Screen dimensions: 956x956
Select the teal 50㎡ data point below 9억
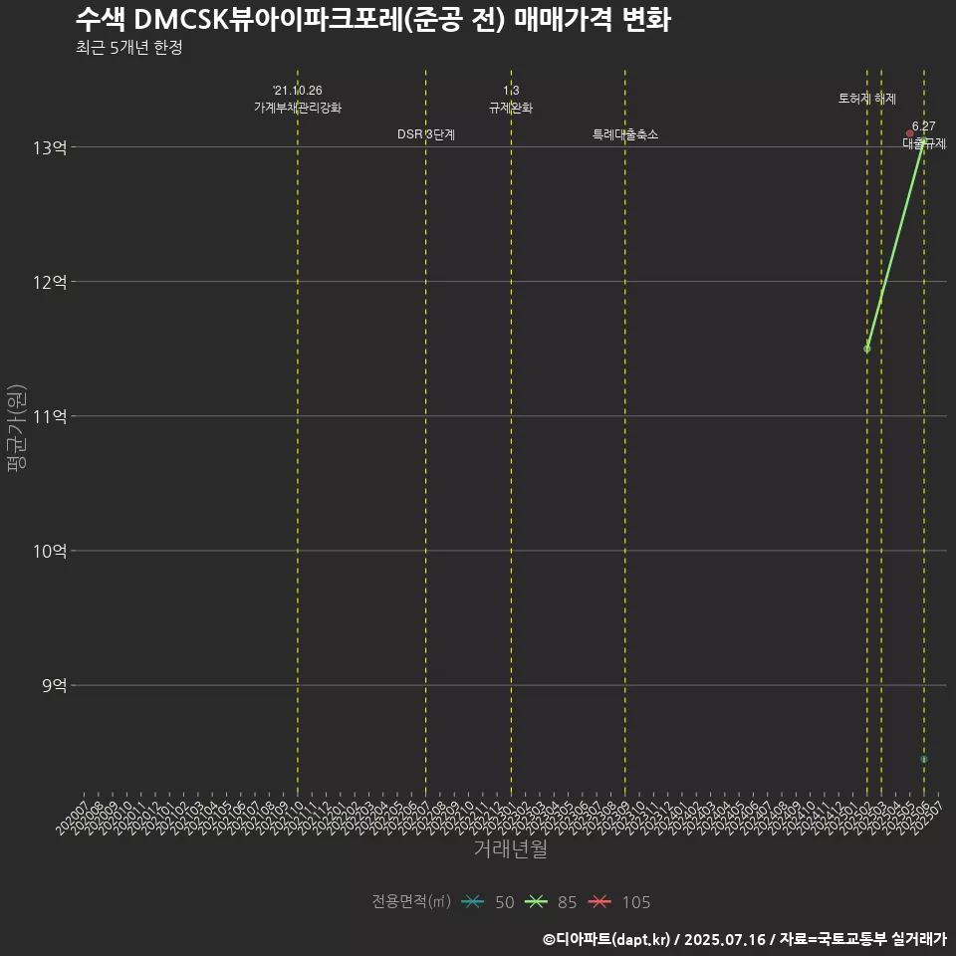(x=924, y=759)
